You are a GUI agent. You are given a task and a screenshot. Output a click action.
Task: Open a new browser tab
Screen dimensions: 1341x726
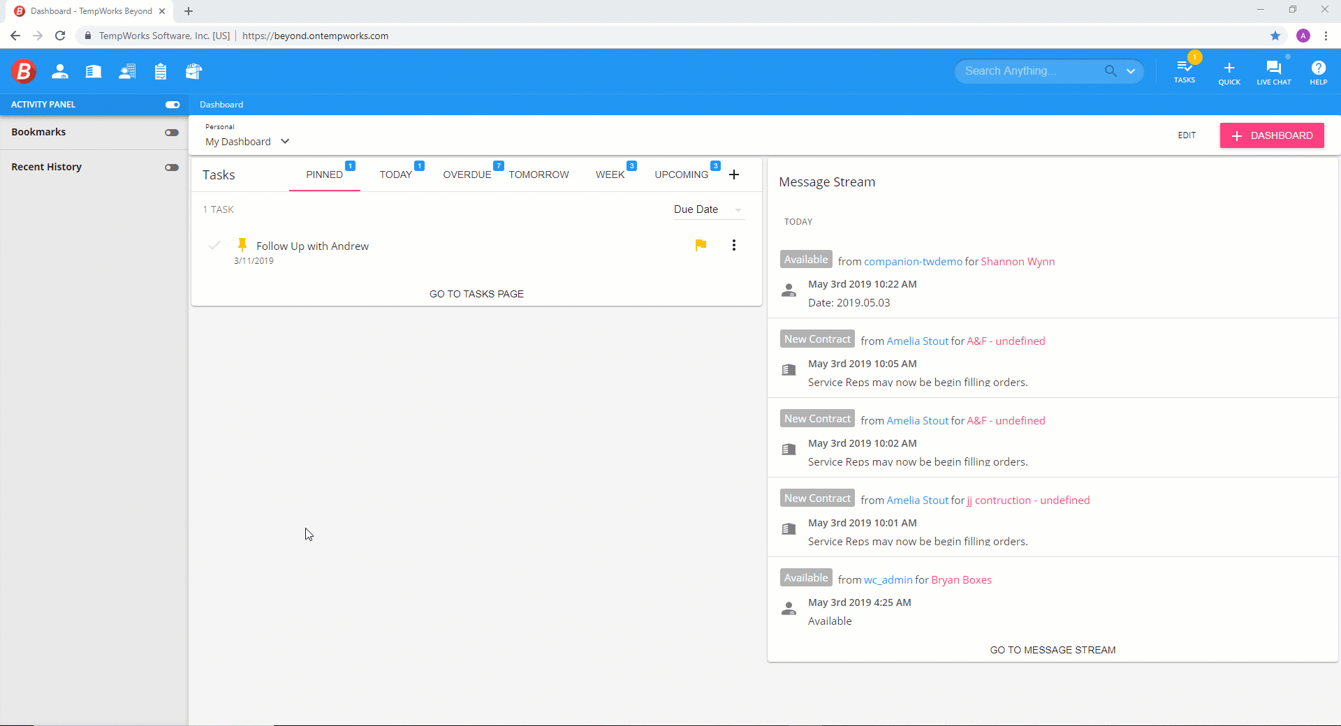point(189,11)
